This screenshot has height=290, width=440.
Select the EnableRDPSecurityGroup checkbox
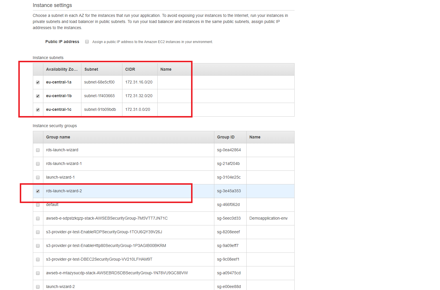click(38, 232)
